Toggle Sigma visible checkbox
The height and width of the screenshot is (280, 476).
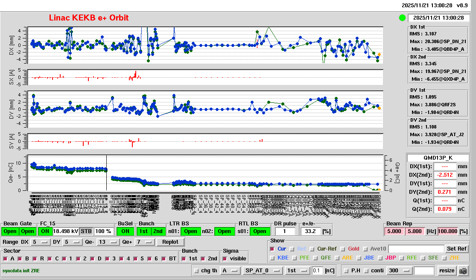point(225,259)
